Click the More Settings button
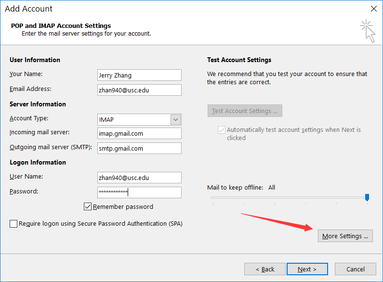The width and height of the screenshot is (383, 282). pyautogui.click(x=345, y=236)
